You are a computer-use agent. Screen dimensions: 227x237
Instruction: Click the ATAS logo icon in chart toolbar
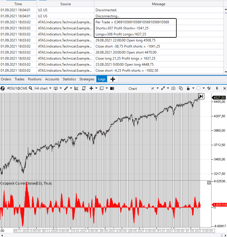click(x=3, y=88)
